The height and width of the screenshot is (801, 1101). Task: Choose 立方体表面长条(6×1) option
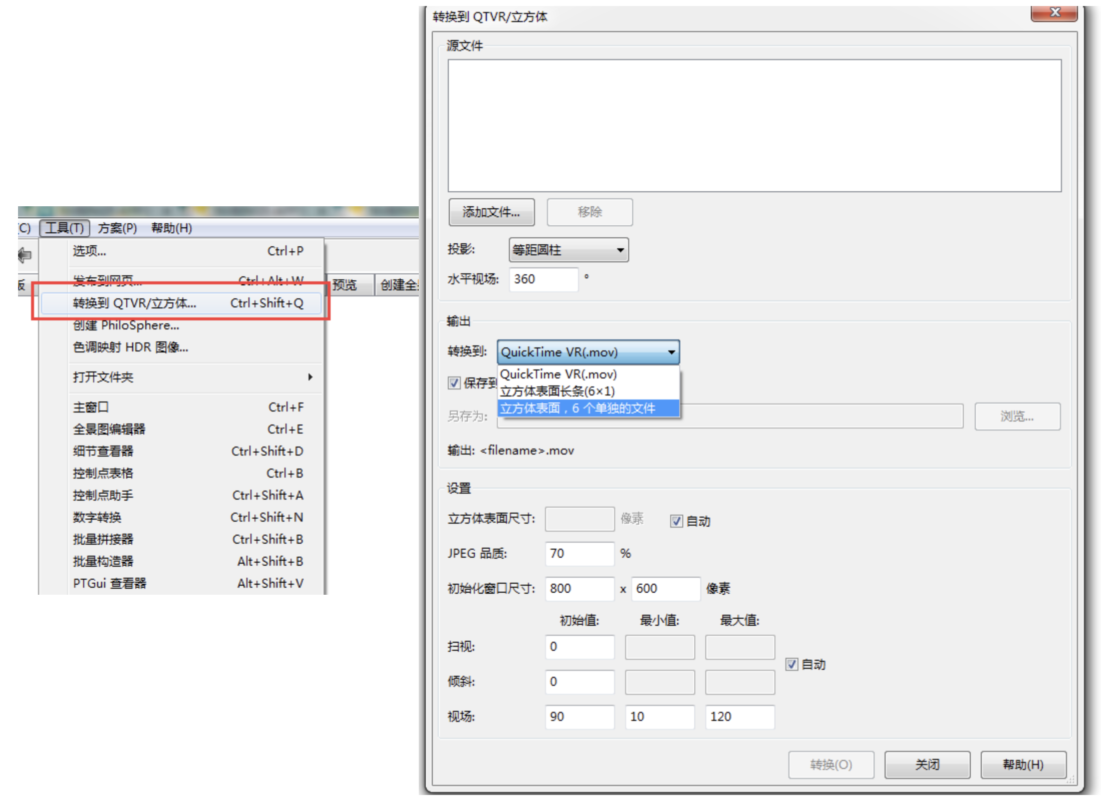click(x=588, y=391)
